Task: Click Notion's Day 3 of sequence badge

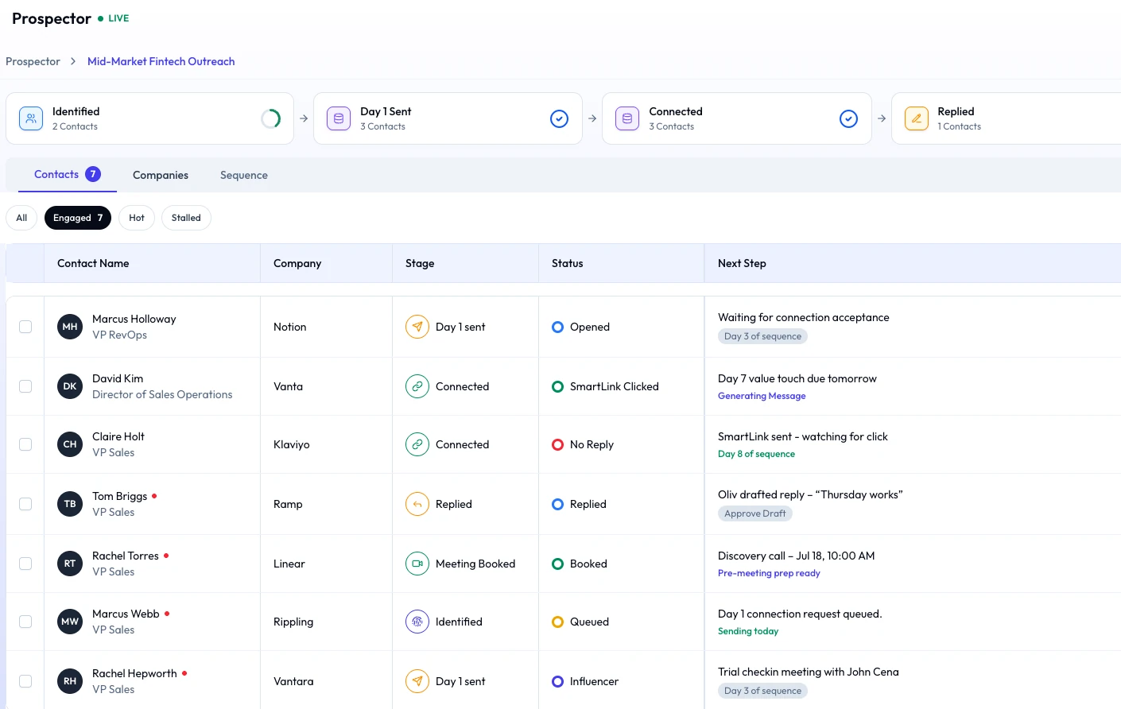Action: pos(762,336)
